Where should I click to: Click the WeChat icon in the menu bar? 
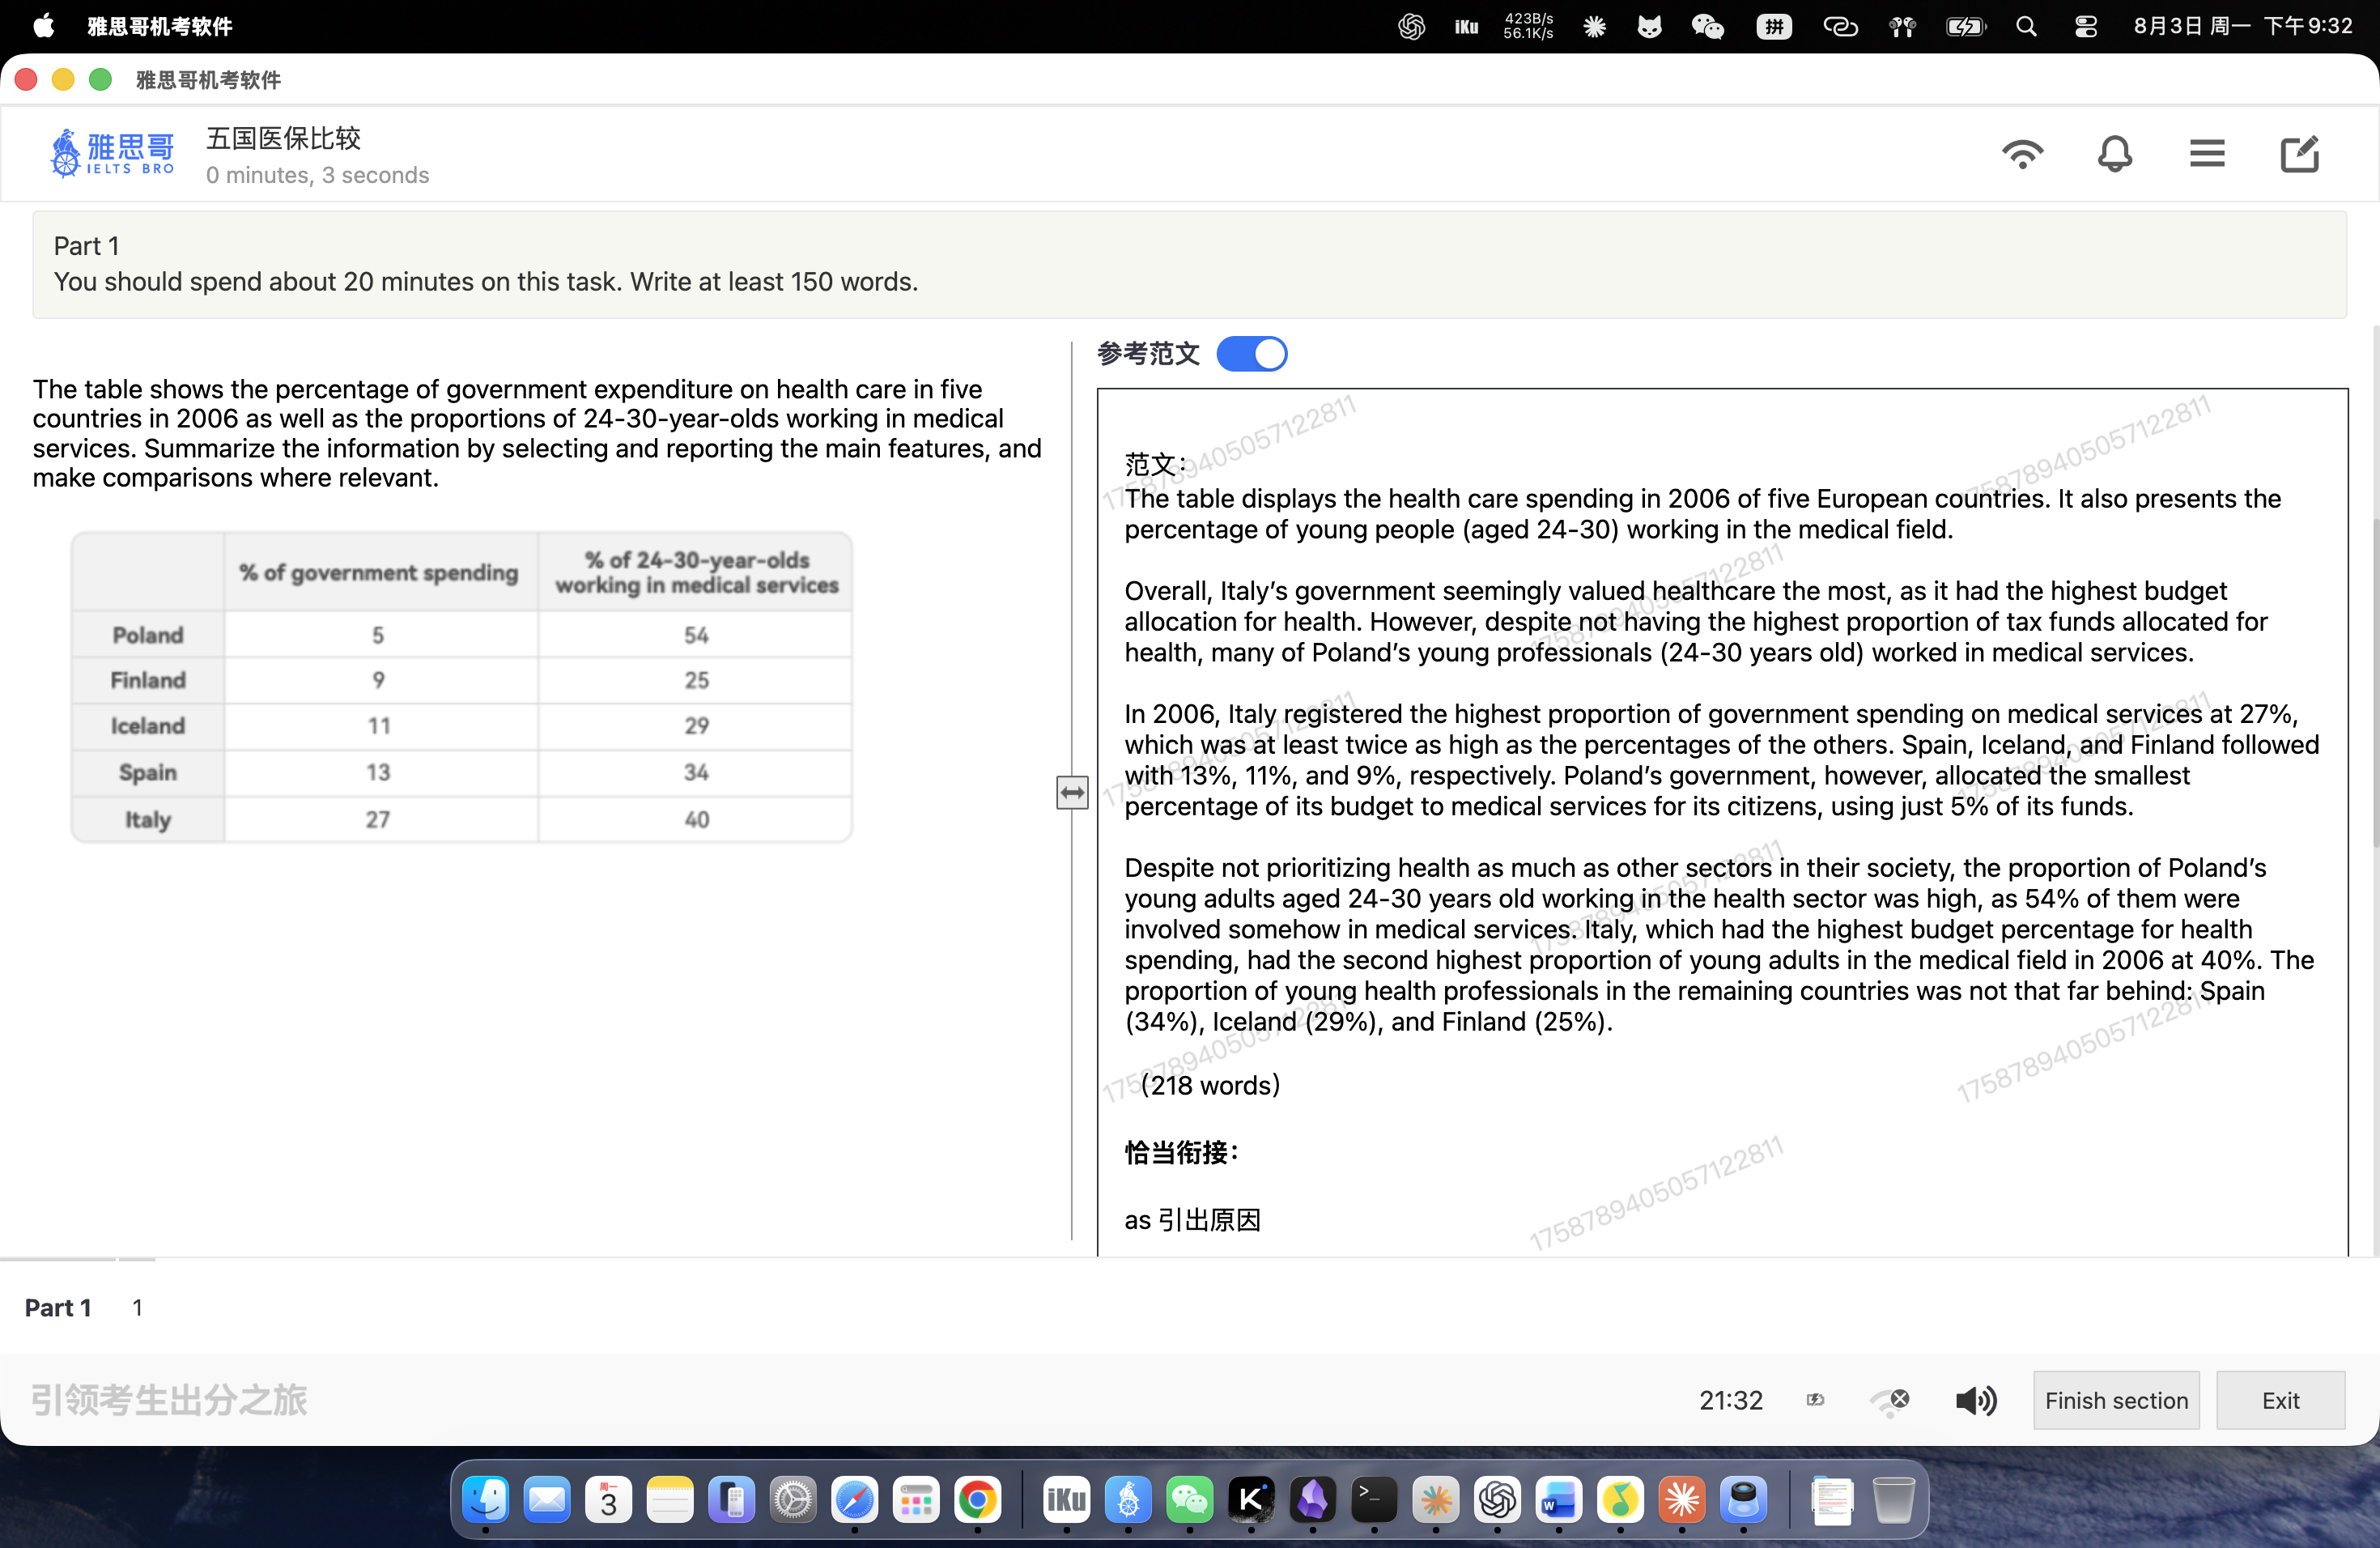(1707, 26)
